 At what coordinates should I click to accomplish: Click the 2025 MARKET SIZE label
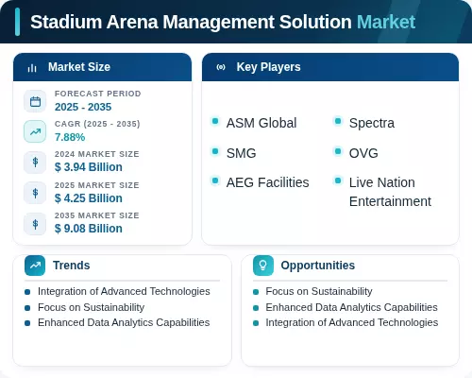[x=97, y=185]
